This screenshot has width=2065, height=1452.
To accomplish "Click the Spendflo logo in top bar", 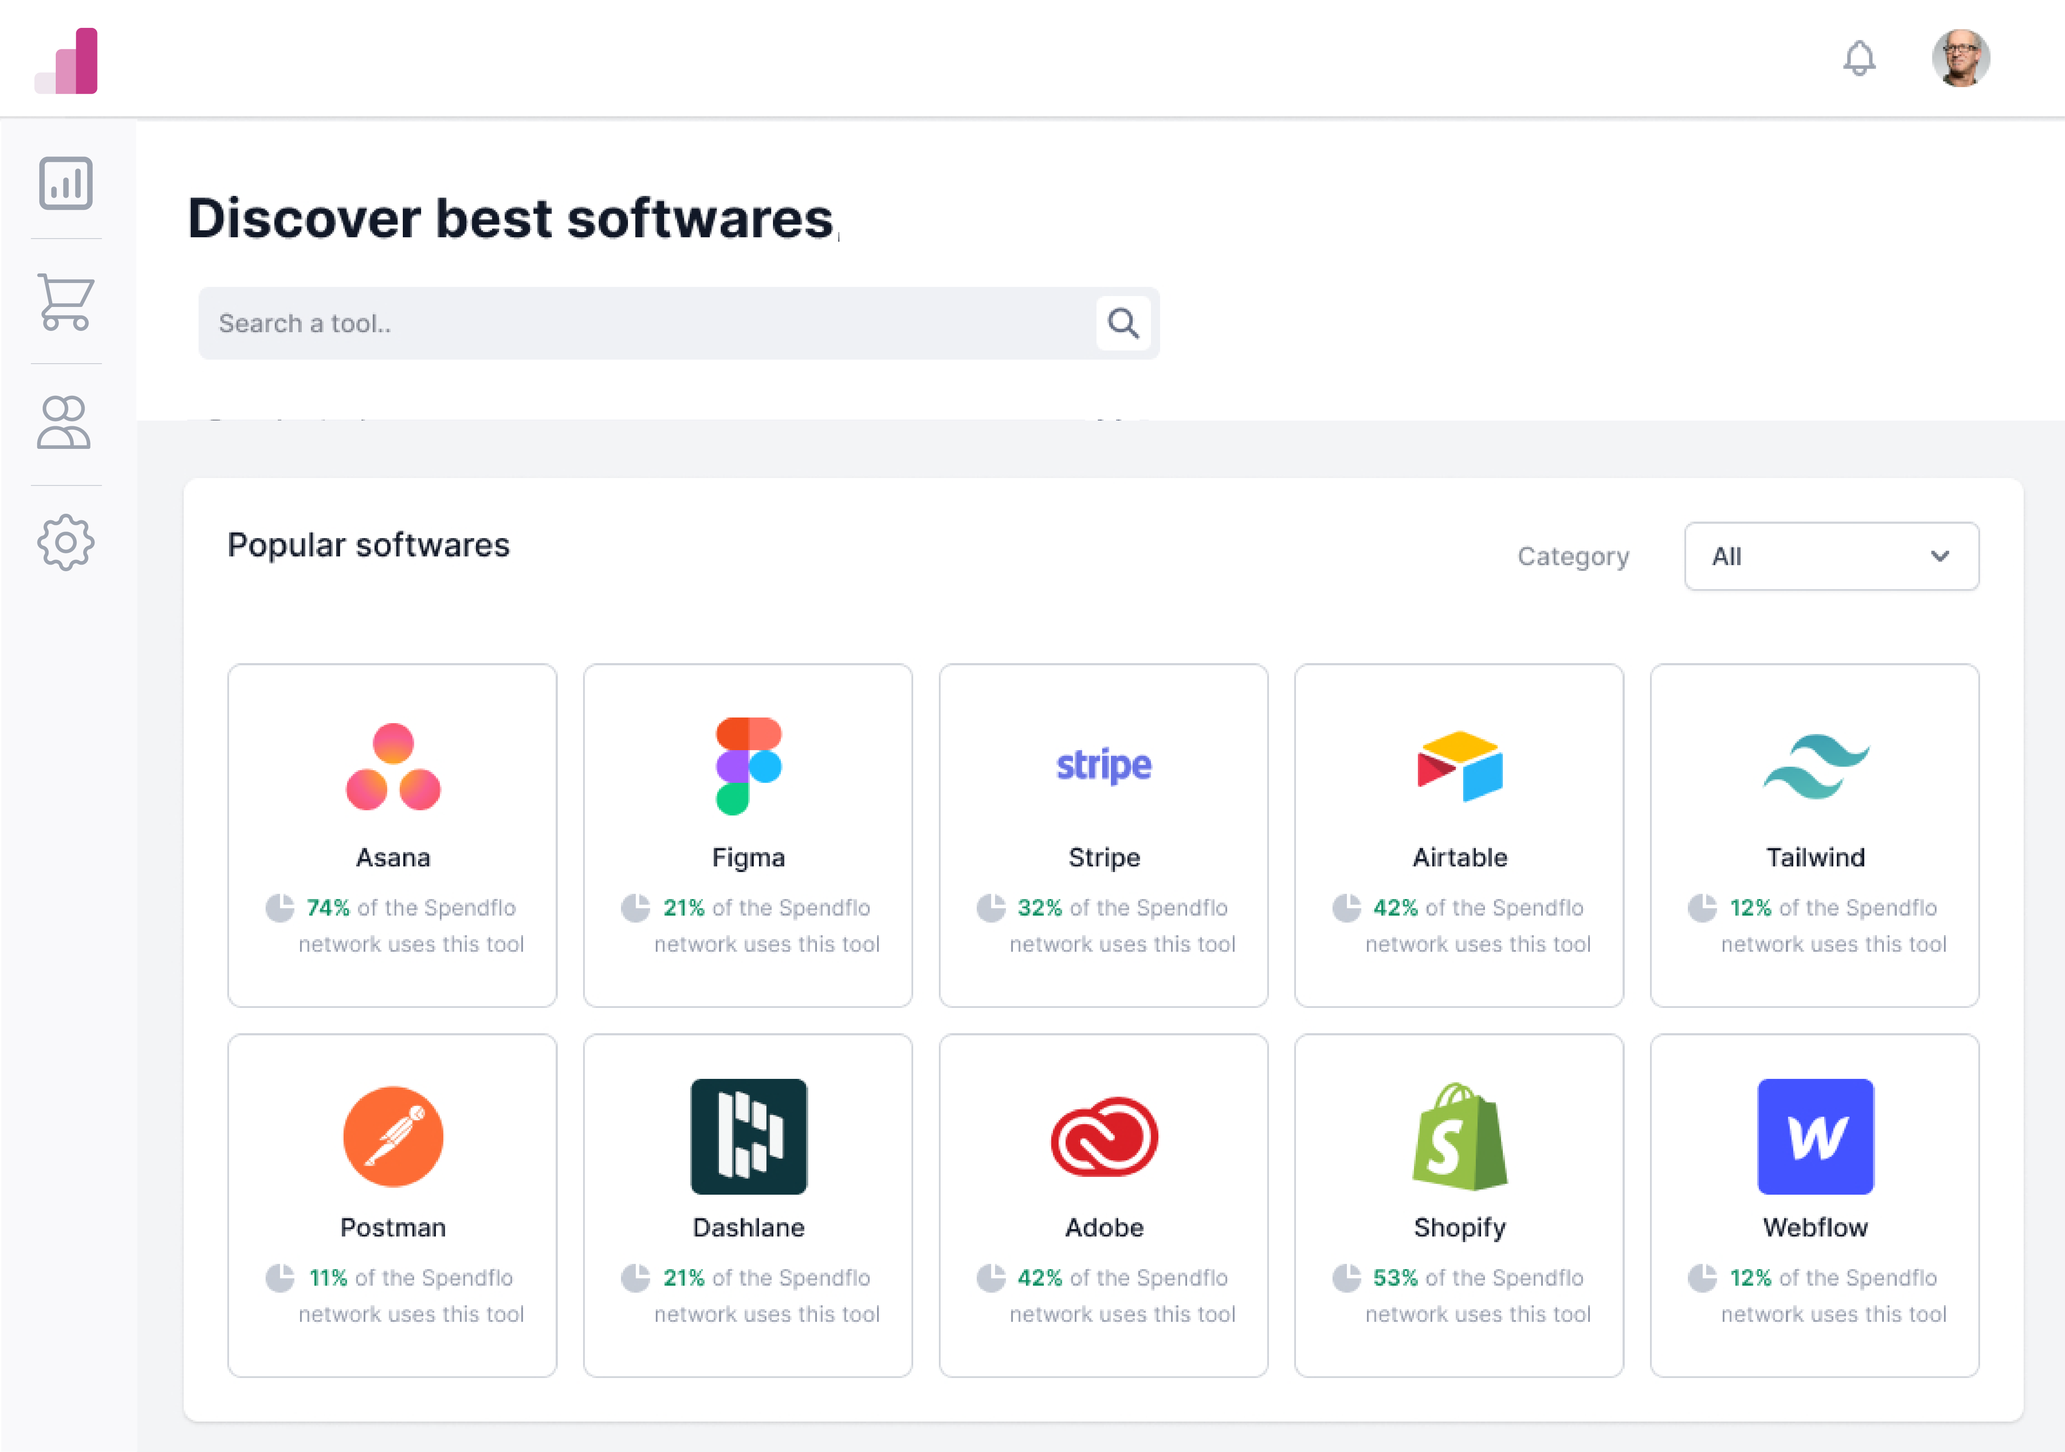I will pyautogui.click(x=66, y=60).
